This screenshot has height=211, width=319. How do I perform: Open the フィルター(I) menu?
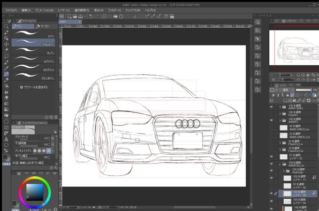click(114, 10)
